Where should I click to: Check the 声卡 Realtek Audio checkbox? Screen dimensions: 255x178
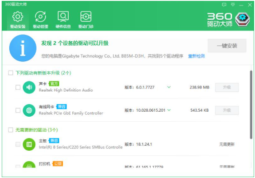(18, 87)
